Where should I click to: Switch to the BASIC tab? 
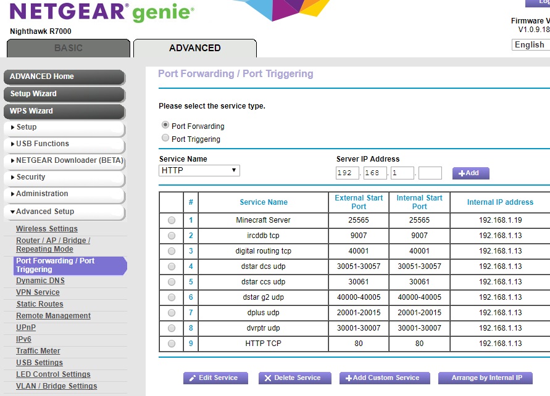click(x=68, y=48)
